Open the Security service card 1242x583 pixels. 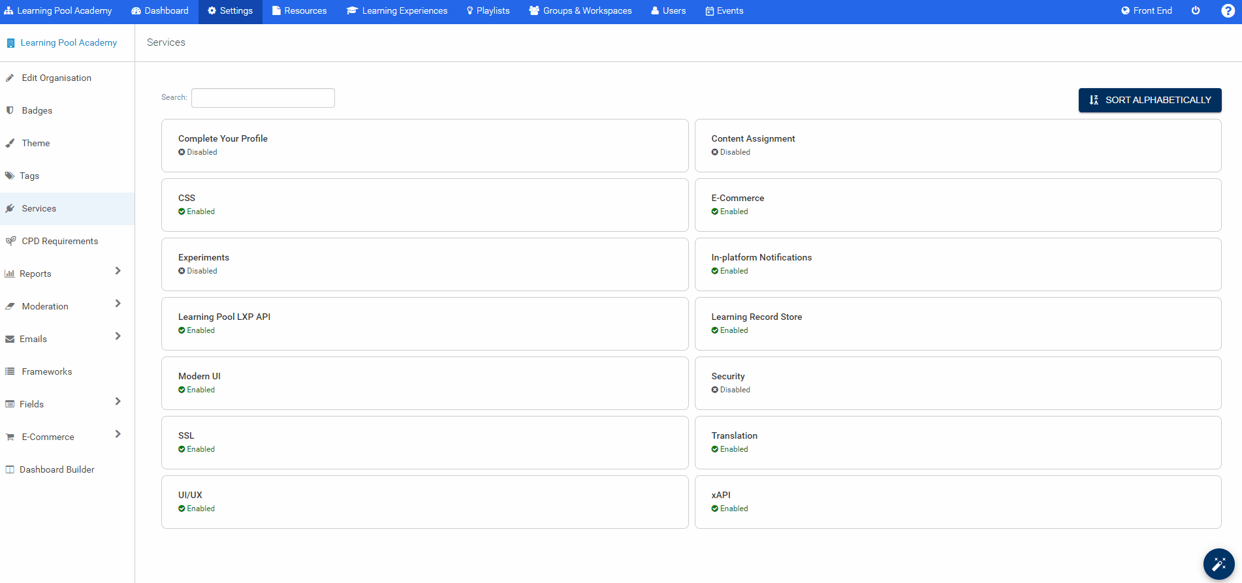957,383
